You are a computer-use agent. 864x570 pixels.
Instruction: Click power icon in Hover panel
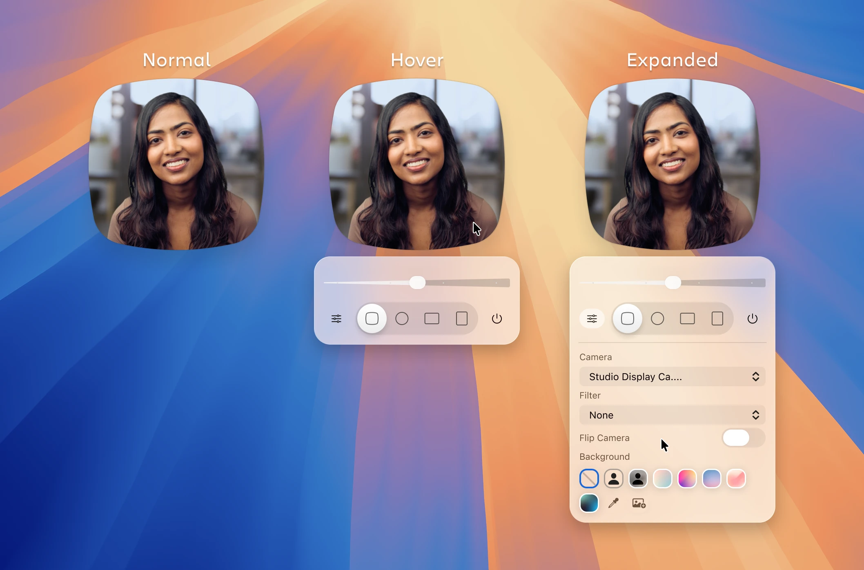coord(497,318)
